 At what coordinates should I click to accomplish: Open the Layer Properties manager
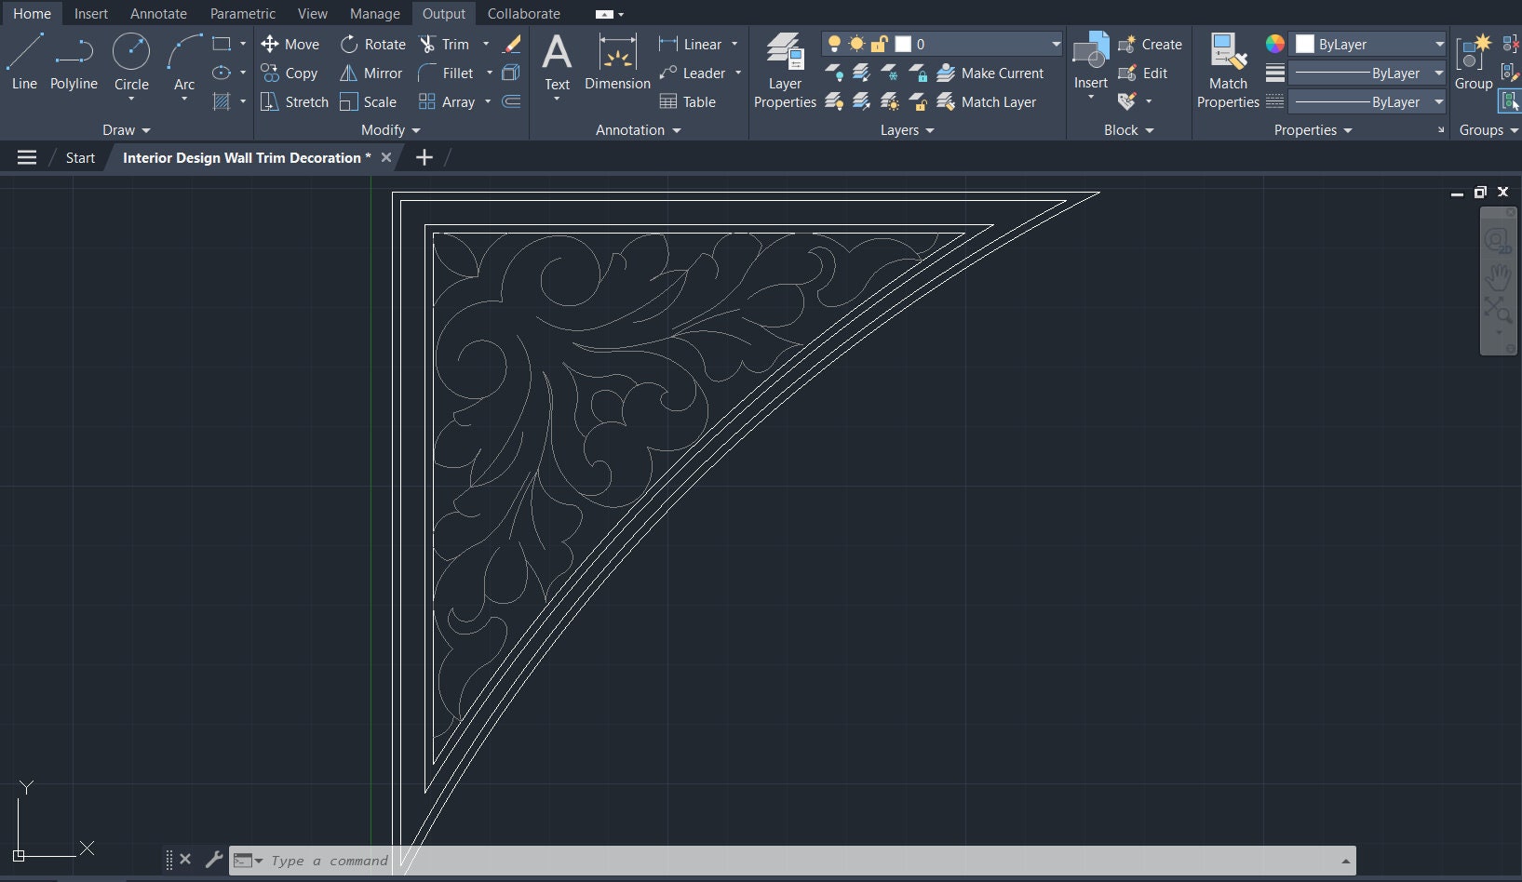pos(784,72)
